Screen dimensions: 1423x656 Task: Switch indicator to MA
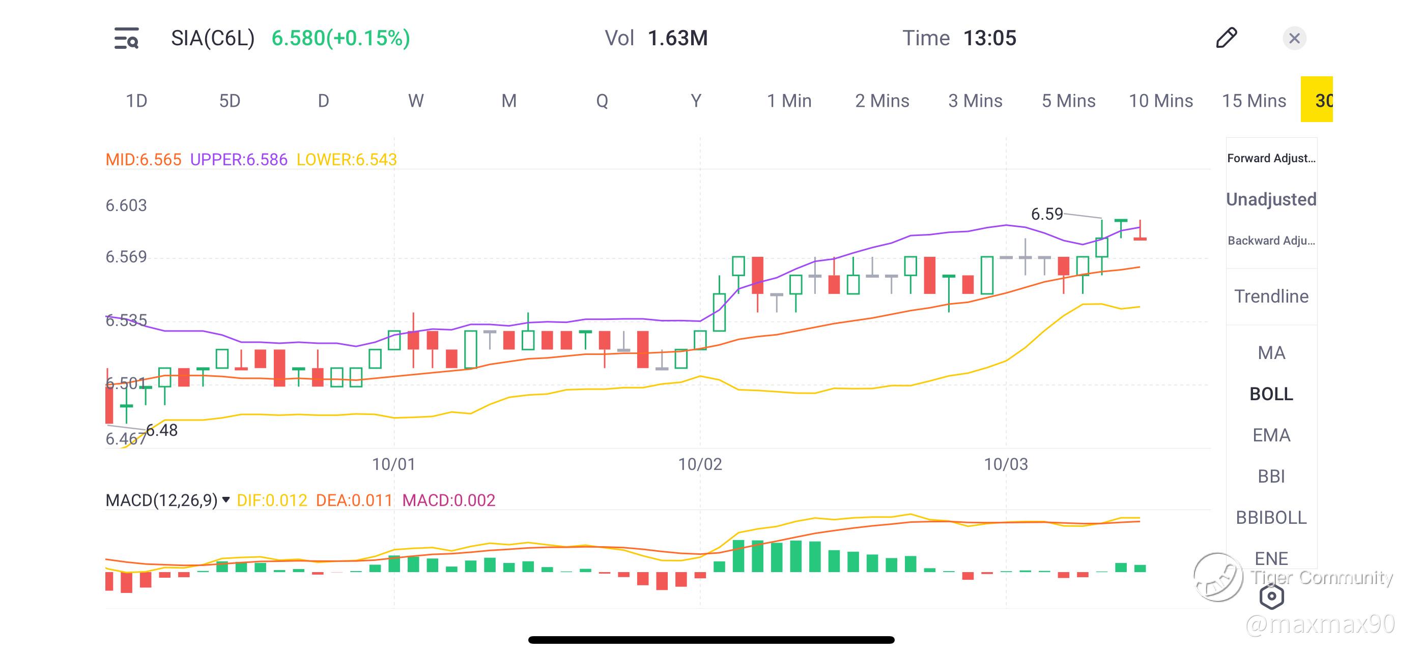tap(1270, 353)
